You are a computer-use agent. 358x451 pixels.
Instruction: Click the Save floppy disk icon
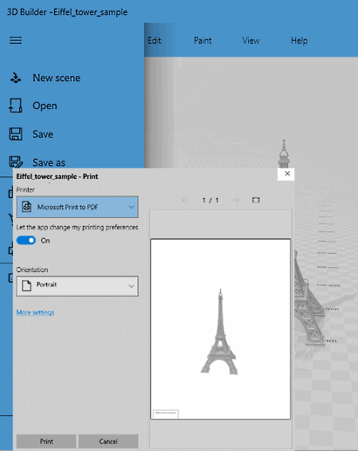coord(16,134)
